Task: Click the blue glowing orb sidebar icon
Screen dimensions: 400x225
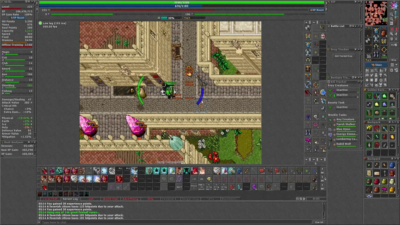Action: pos(323,92)
